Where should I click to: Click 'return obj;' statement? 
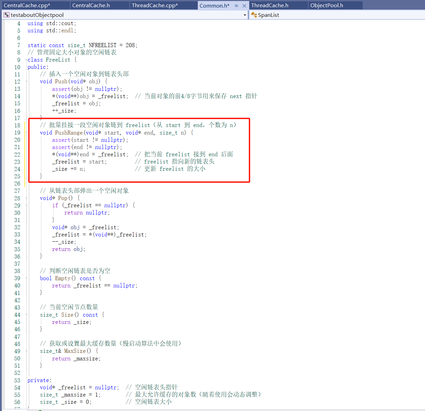68,249
